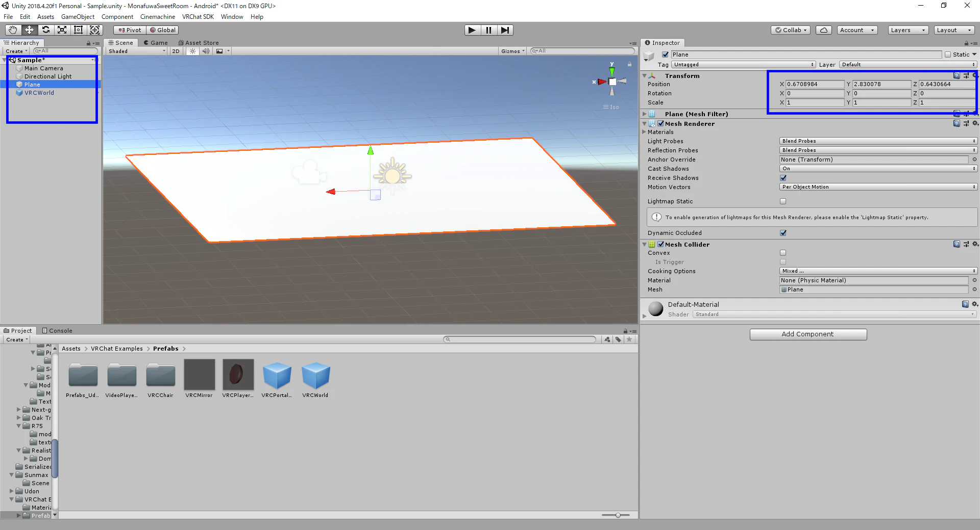Open Transform component preset icon
The height and width of the screenshot is (530, 980).
tap(966, 75)
